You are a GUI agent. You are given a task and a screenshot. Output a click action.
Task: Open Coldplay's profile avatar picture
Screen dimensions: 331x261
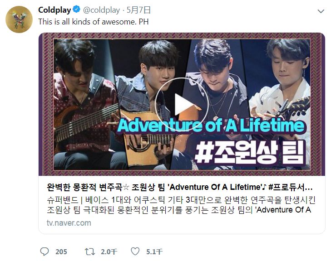click(19, 19)
